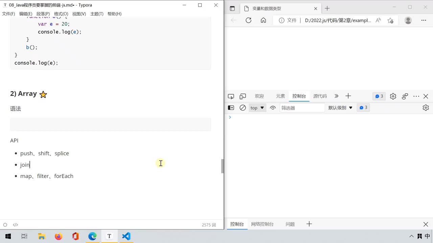Refresh the page in Edge

(249, 20)
